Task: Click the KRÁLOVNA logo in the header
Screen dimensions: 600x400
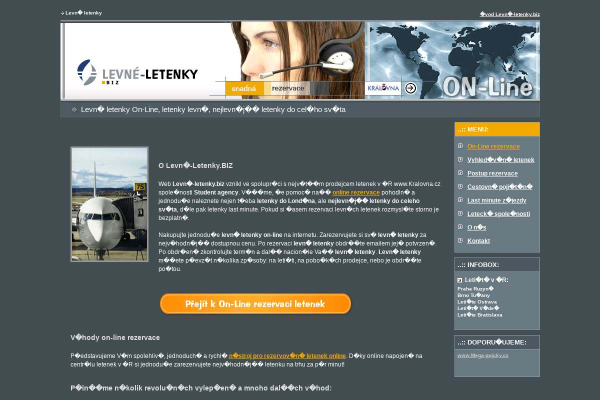Action: (383, 87)
